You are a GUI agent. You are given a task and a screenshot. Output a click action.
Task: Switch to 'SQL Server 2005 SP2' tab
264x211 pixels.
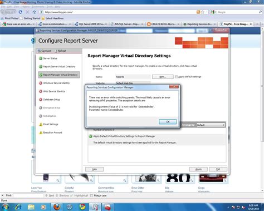pyautogui.click(x=91, y=24)
